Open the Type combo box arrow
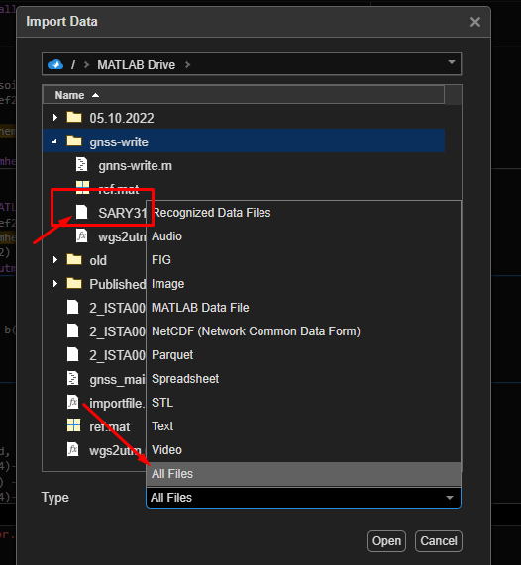The width and height of the screenshot is (521, 565). (x=450, y=498)
